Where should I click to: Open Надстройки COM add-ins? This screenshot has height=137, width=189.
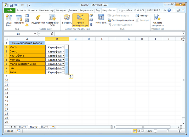pos(52,20)
